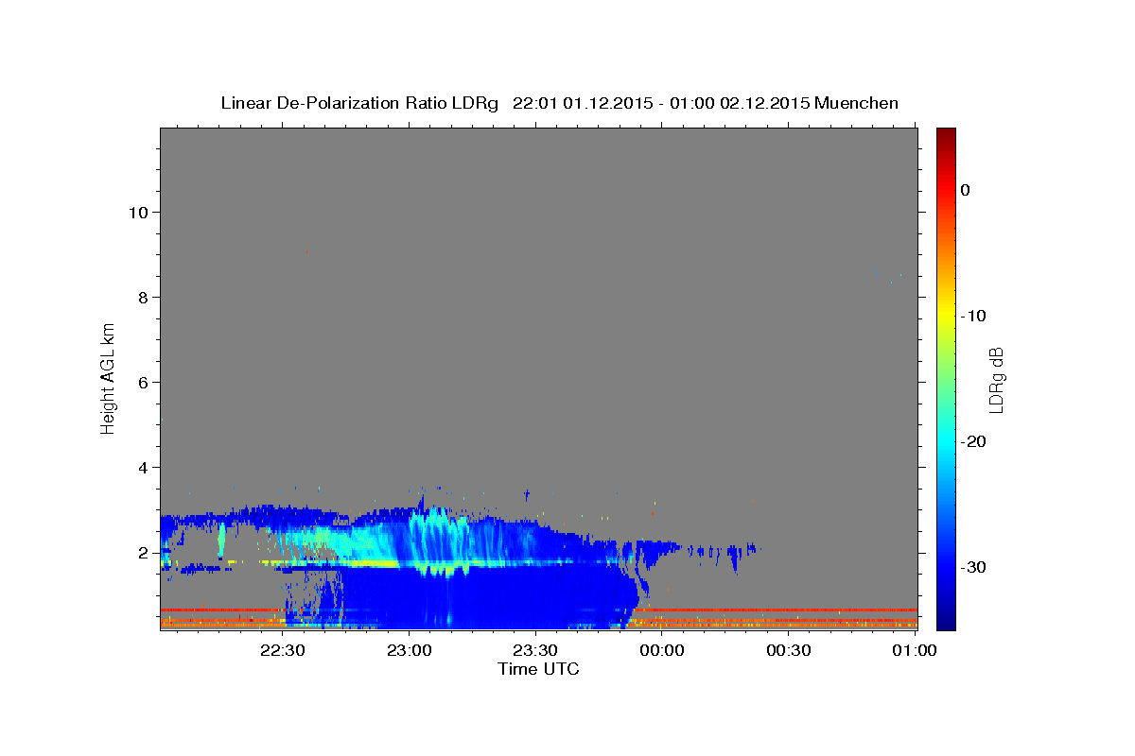Click the 00:30 time tick label
Screen dimensions: 1135x756
[789, 650]
